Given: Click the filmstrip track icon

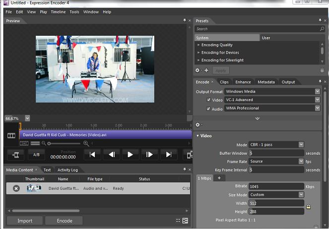Looking at the screenshot, I should [11, 136].
